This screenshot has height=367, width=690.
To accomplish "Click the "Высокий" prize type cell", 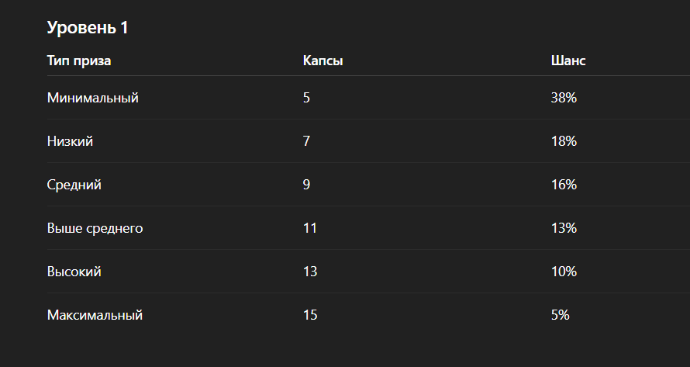I will [74, 272].
